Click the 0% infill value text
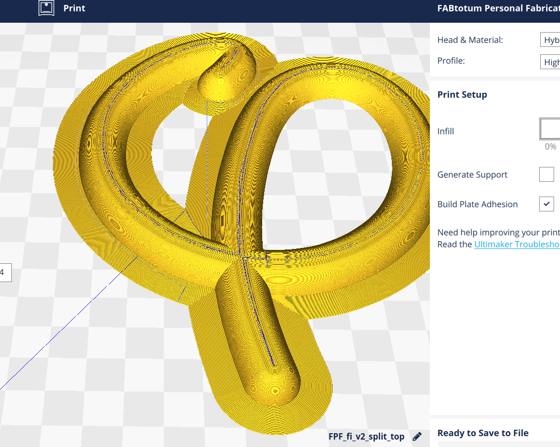The image size is (560, 447). point(551,147)
